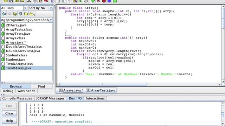
Task: Click the Run I/O scroll up arrow
Action: tap(223, 104)
